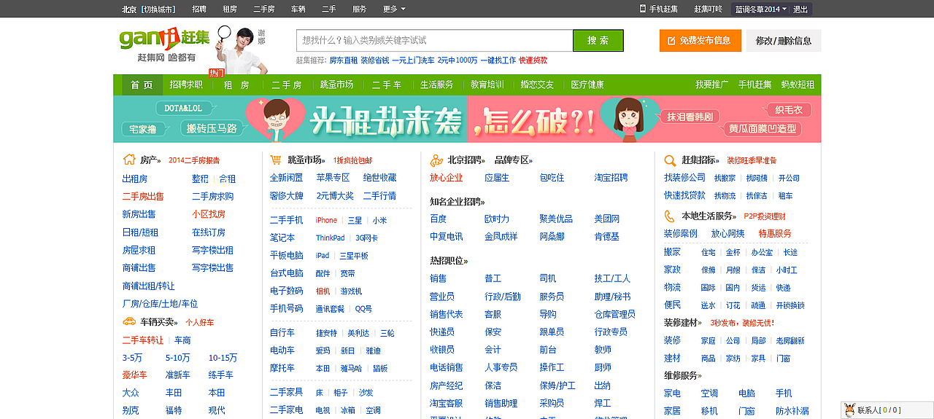Viewport: 934px width, 419px height.
Task: Click the car icon beside 车辆买卖
Action: click(129, 321)
